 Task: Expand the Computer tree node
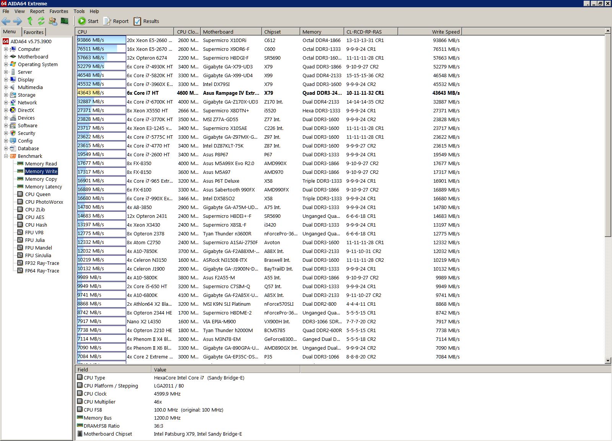(6, 49)
